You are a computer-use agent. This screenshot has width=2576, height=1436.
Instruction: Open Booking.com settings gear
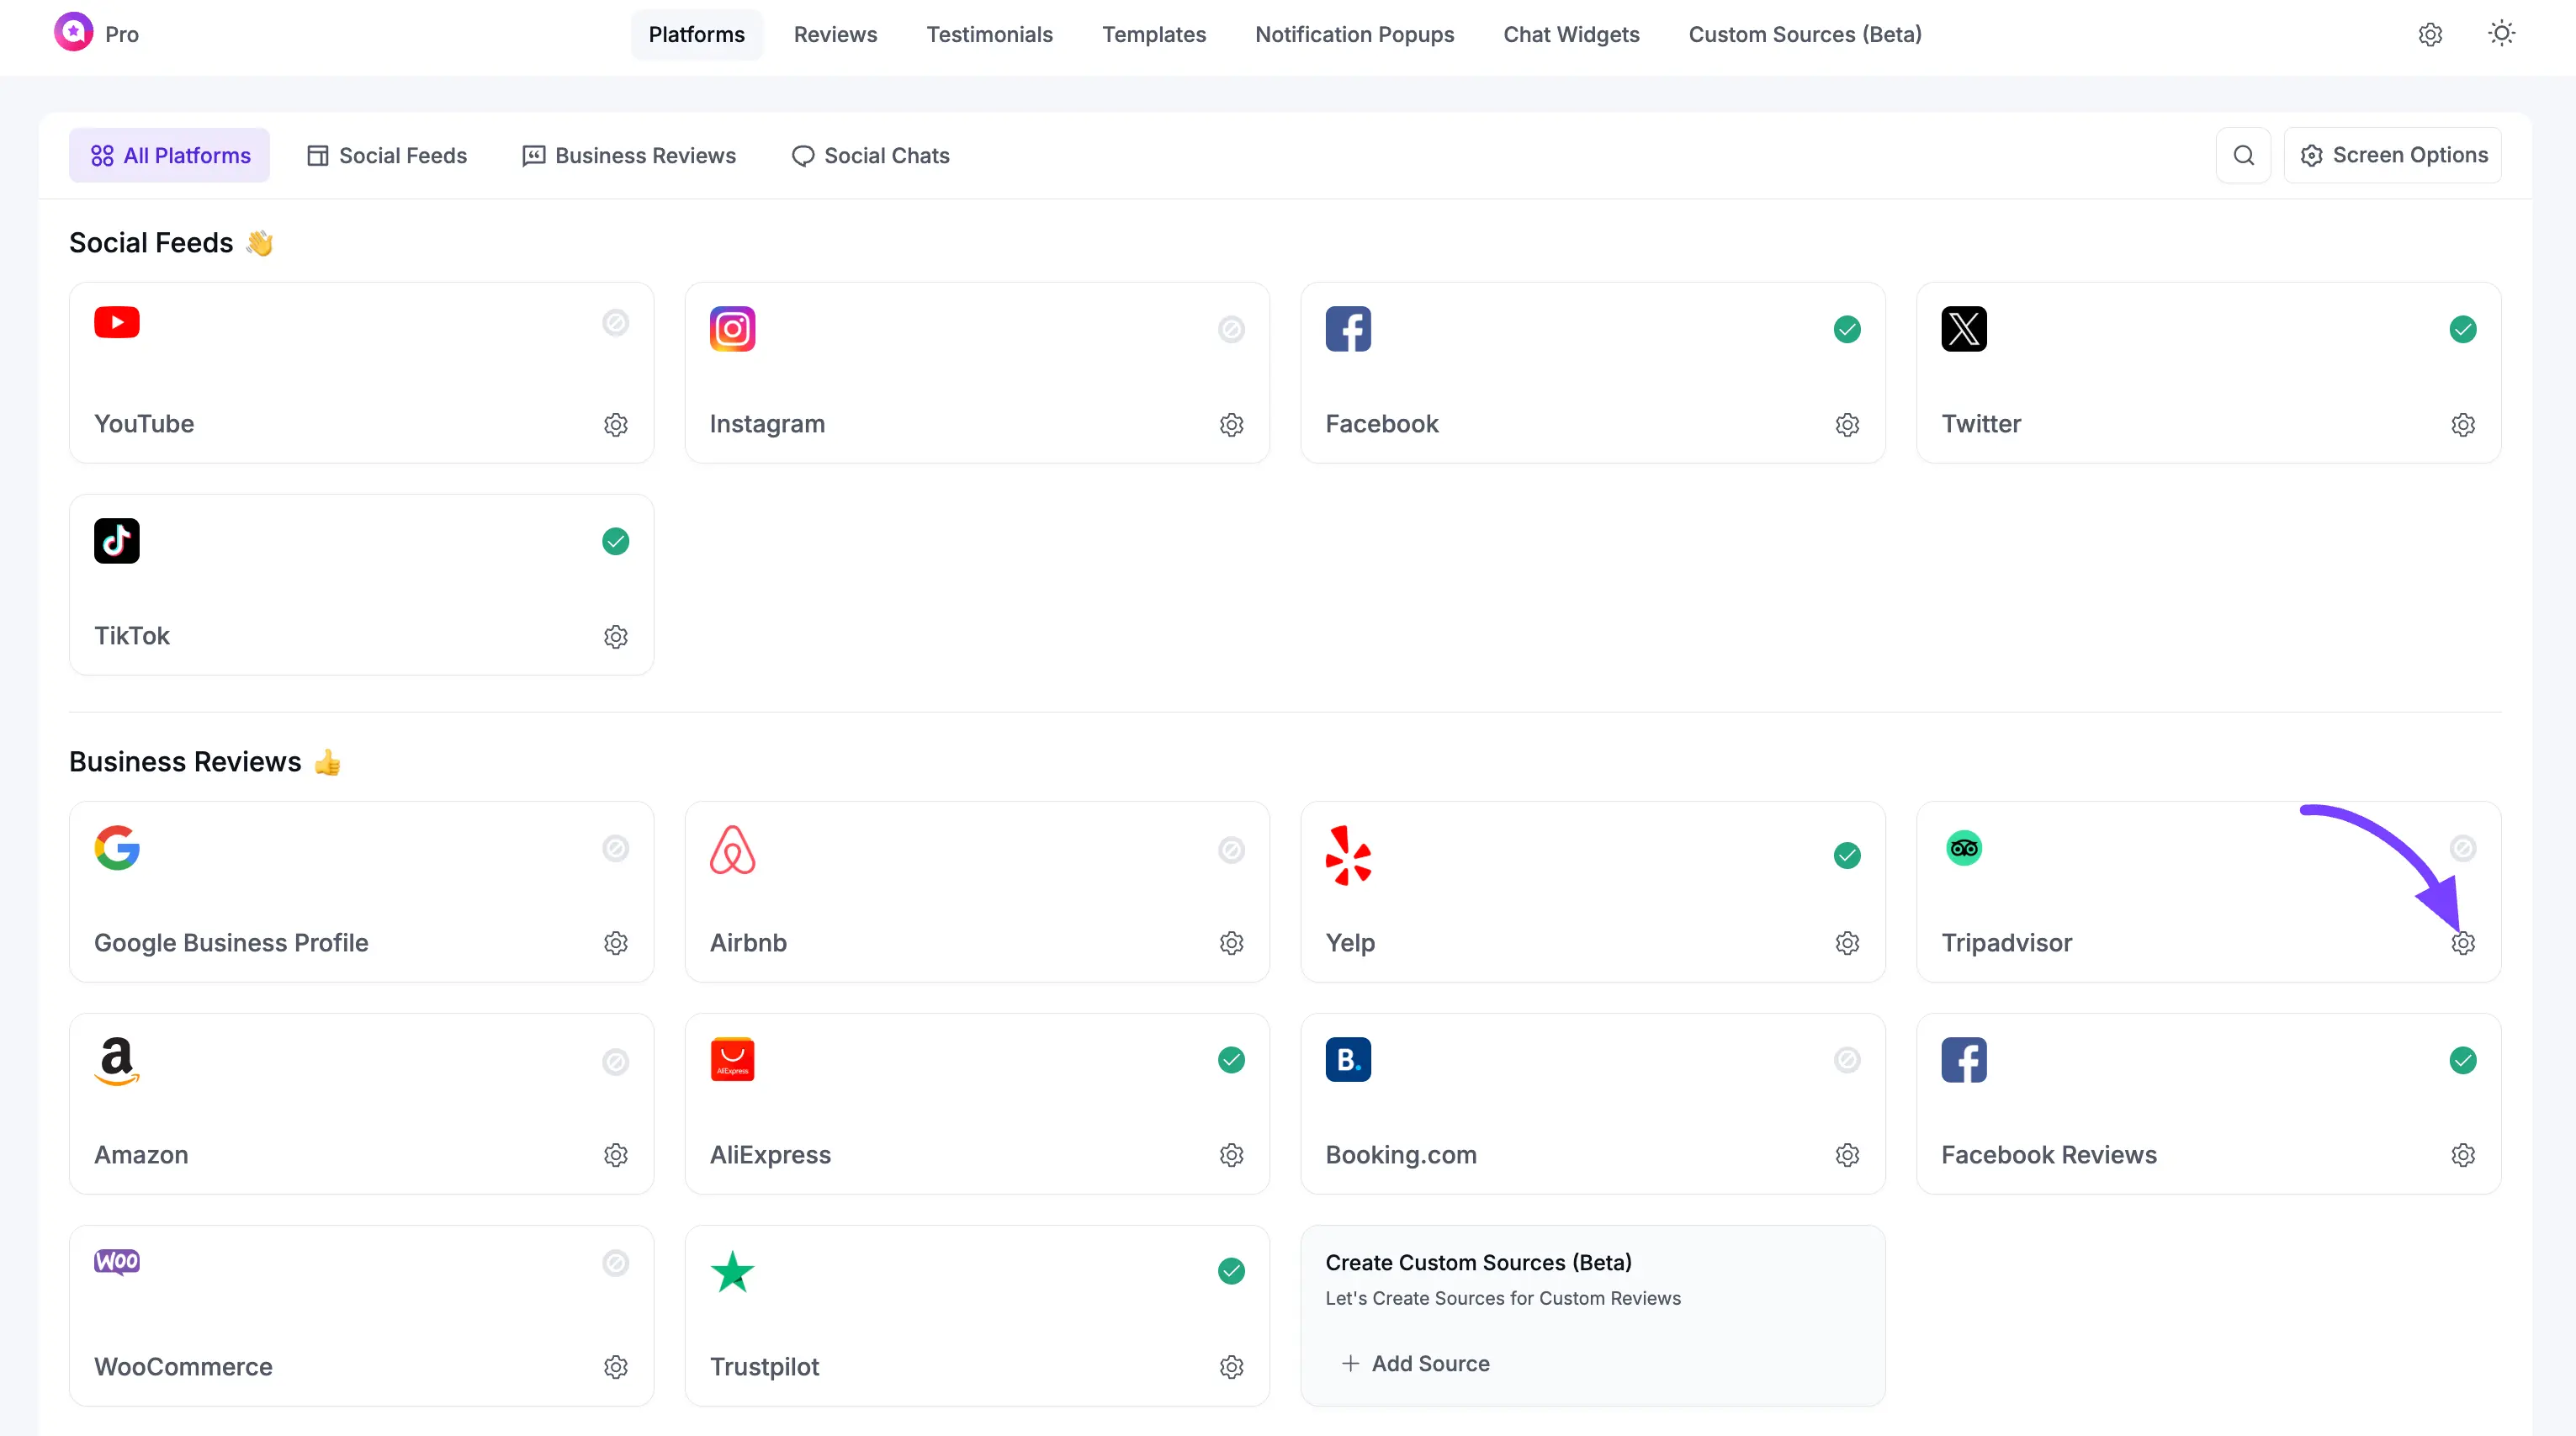pyautogui.click(x=1847, y=1155)
